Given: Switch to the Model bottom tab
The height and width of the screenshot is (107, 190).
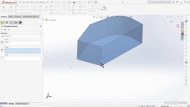Looking at the screenshot, I should click(11, 104).
